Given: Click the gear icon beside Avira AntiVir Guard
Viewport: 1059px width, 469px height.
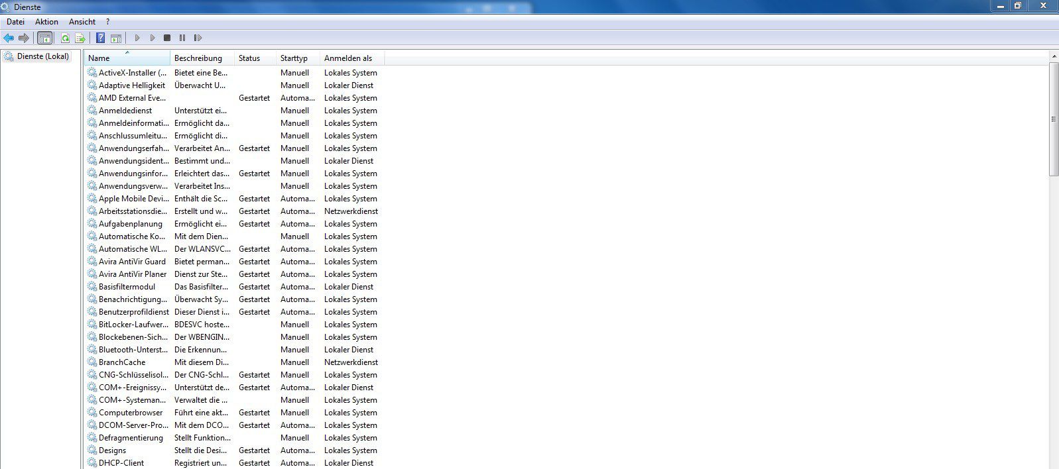Looking at the screenshot, I should pos(92,262).
